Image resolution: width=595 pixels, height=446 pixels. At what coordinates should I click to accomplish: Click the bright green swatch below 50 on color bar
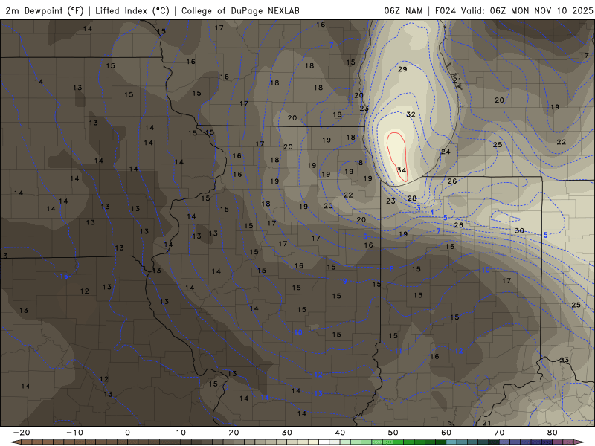(x=399, y=442)
